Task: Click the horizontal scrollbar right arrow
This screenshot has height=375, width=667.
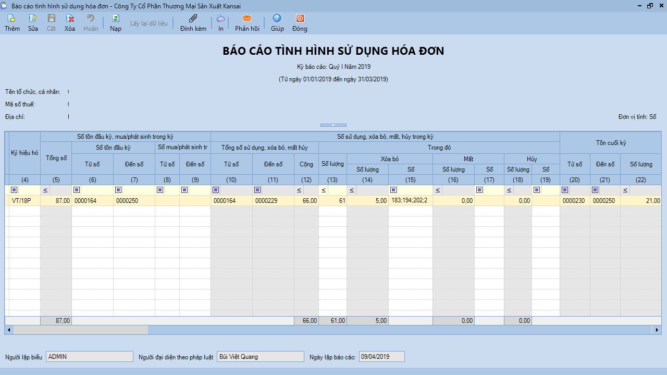Action: tap(658, 330)
